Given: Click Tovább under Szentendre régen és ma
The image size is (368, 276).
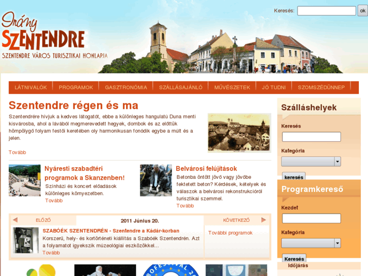Looking at the screenshot, I should click(17, 152).
